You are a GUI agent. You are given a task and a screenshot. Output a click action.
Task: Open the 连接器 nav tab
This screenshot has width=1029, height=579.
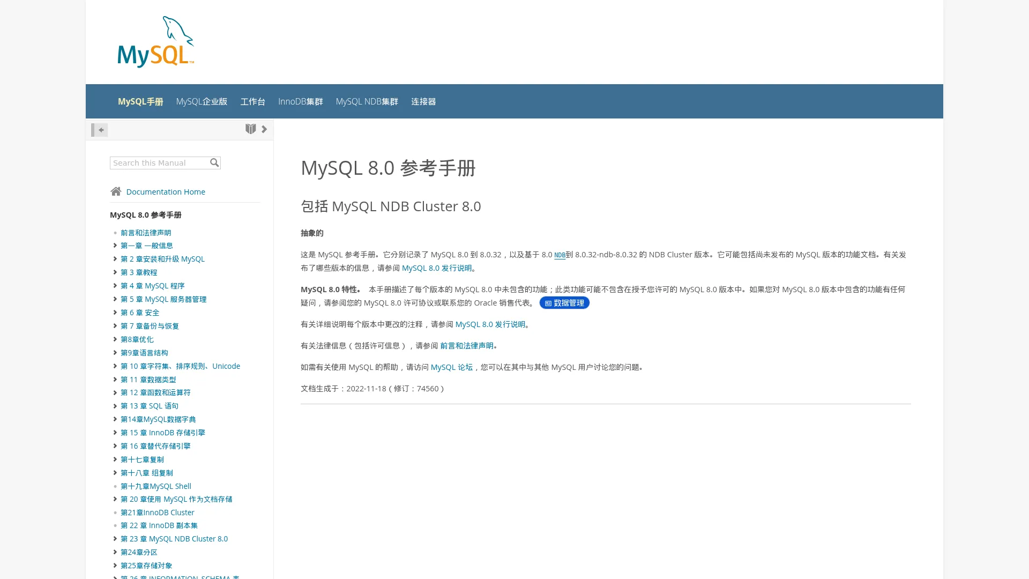coord(423,101)
